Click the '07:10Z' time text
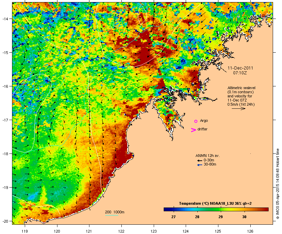The height and width of the screenshot is (234, 282). (240, 73)
